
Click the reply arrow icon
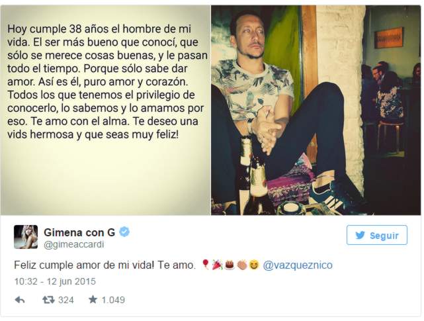point(20,300)
